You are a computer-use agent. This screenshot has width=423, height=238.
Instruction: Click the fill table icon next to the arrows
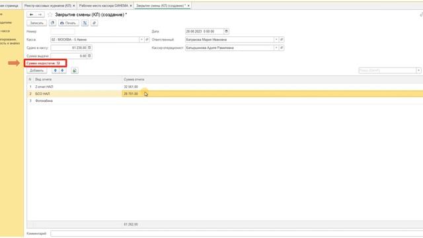click(x=75, y=71)
